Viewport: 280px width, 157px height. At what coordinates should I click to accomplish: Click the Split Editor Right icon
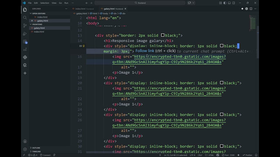[x=251, y=9]
